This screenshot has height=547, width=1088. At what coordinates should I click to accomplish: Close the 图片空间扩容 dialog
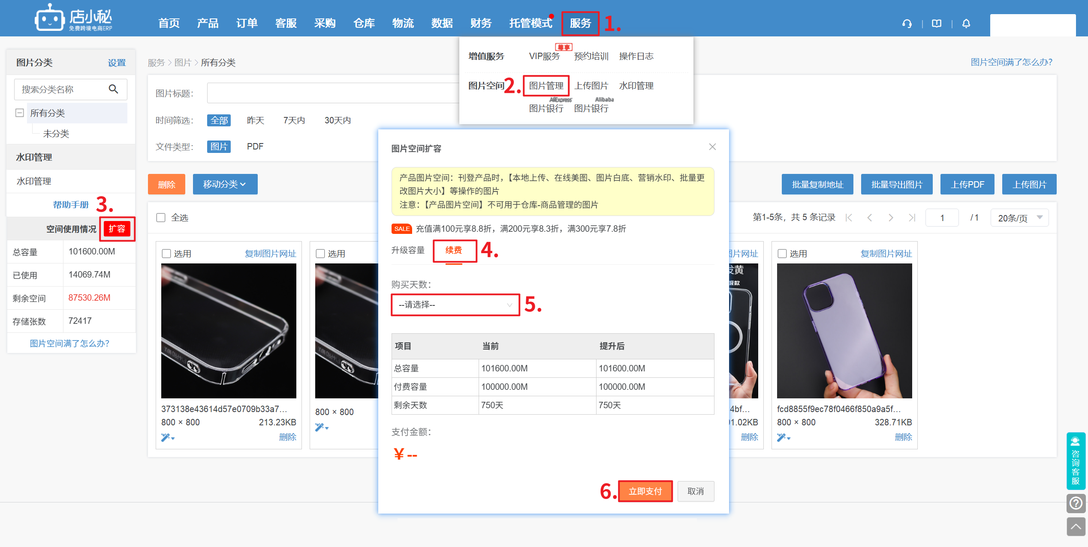[x=712, y=147]
